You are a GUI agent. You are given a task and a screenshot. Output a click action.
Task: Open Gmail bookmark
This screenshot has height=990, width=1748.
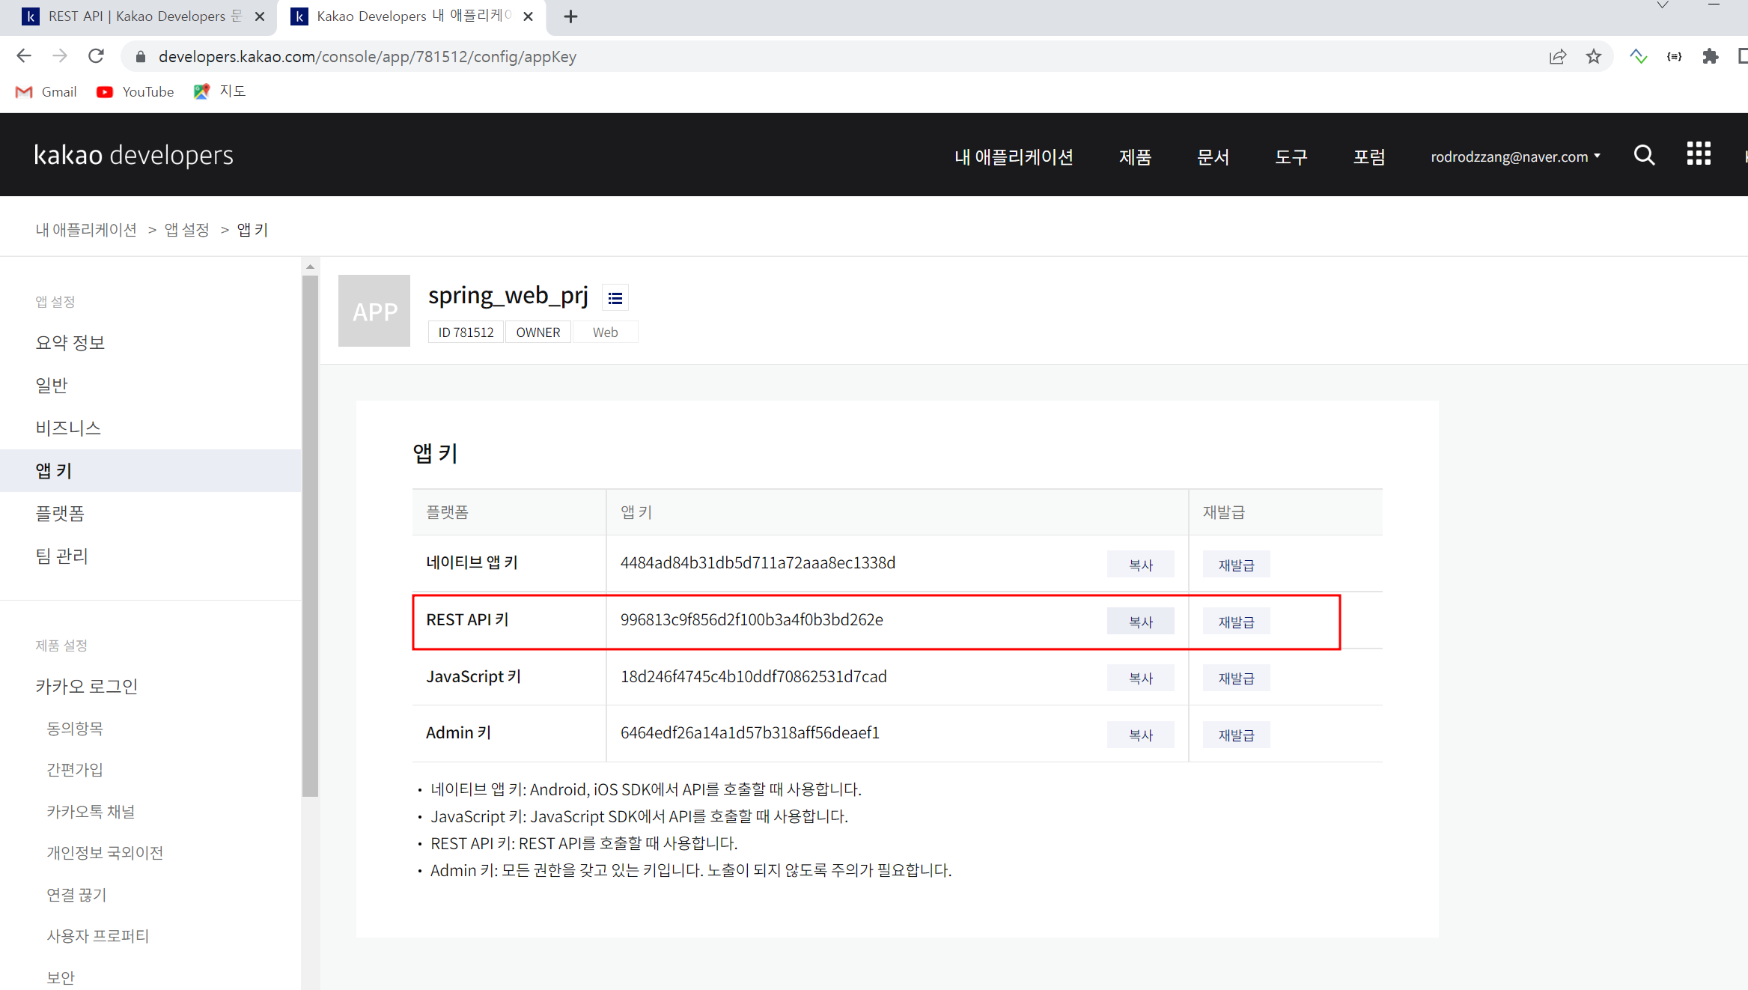pos(46,91)
